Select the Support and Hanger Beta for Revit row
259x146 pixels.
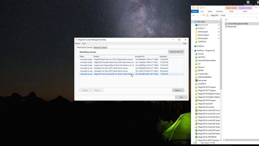(x=132, y=65)
